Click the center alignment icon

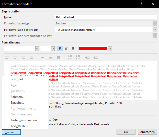tap(15, 57)
